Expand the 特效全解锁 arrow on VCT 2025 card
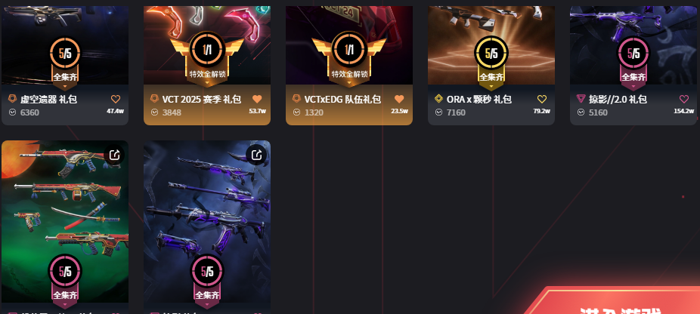Viewport: 700px width, 314px height. (207, 83)
